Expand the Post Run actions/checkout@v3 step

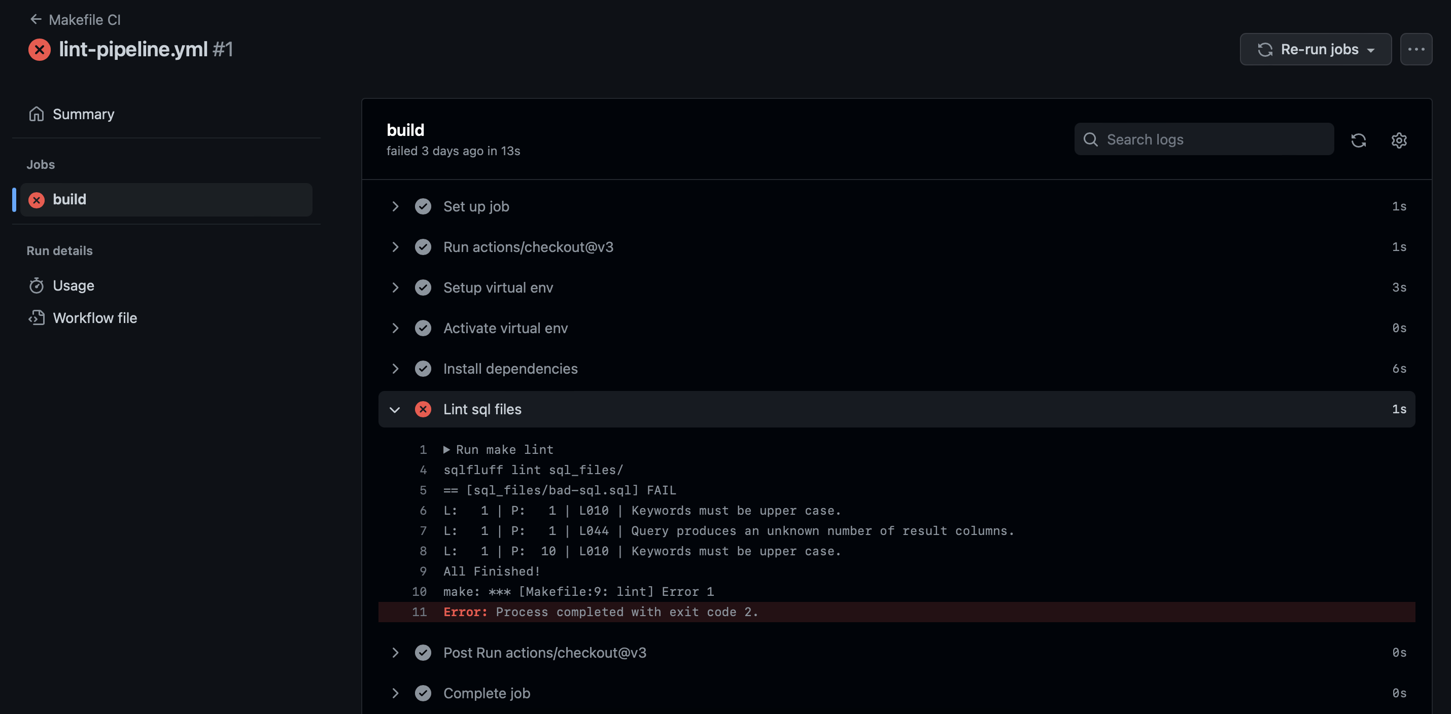395,653
